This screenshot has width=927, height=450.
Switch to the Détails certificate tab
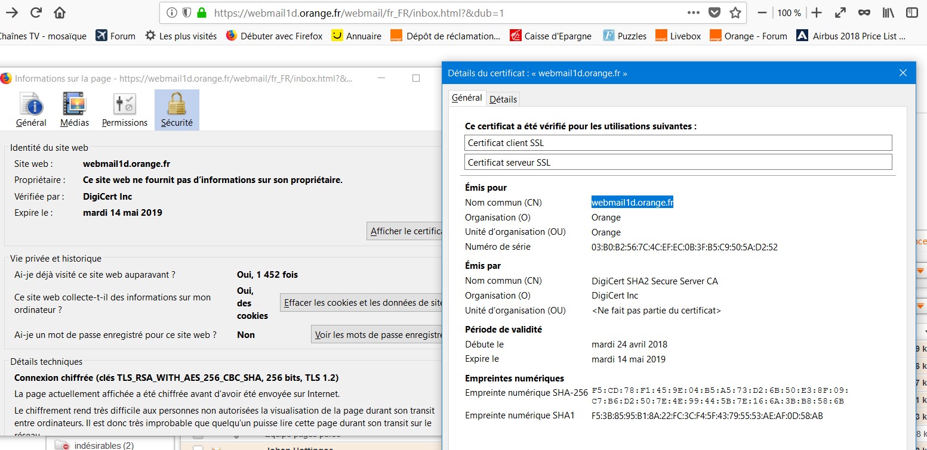tap(503, 99)
